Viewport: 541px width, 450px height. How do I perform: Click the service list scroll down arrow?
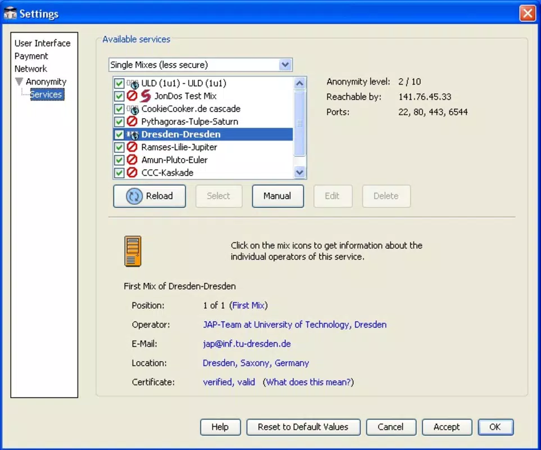click(x=299, y=172)
